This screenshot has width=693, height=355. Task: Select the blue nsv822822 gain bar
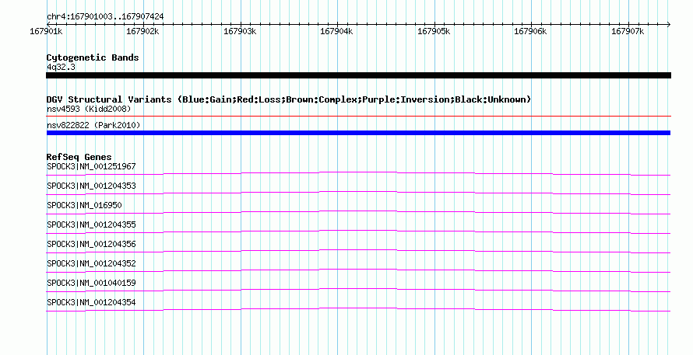click(x=358, y=133)
